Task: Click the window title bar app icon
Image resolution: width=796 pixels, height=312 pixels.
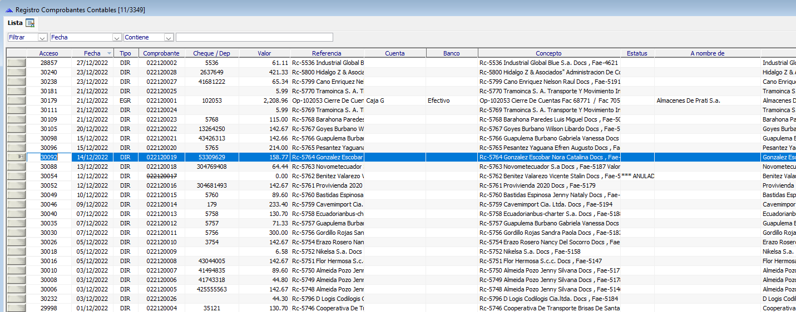Action: [8, 11]
